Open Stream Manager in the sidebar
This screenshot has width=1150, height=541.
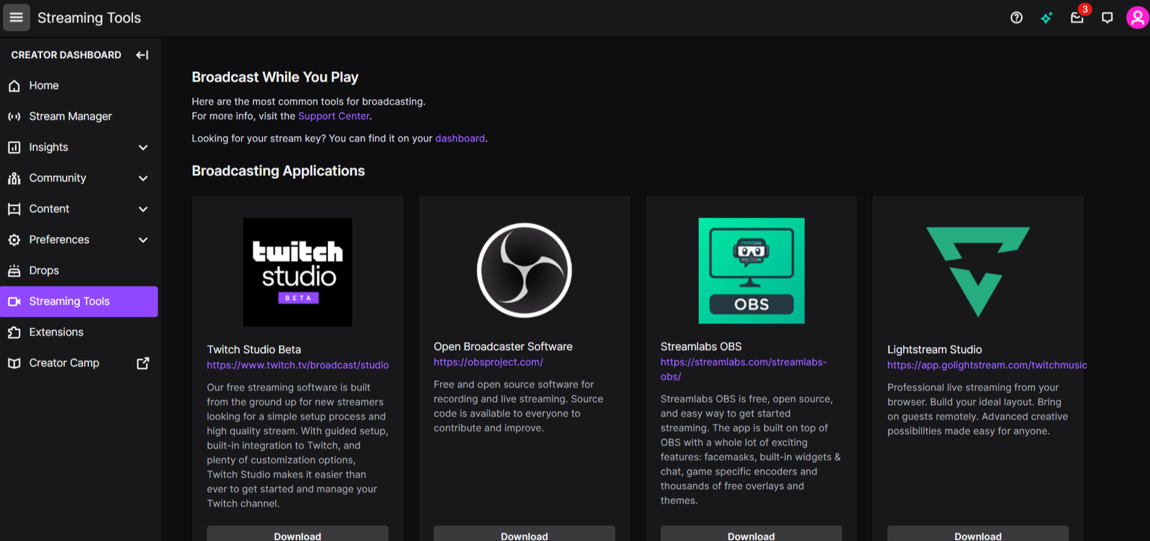(x=79, y=117)
